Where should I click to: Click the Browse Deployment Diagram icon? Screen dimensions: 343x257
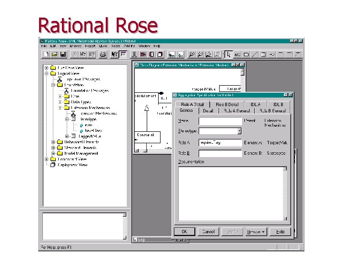160,54
